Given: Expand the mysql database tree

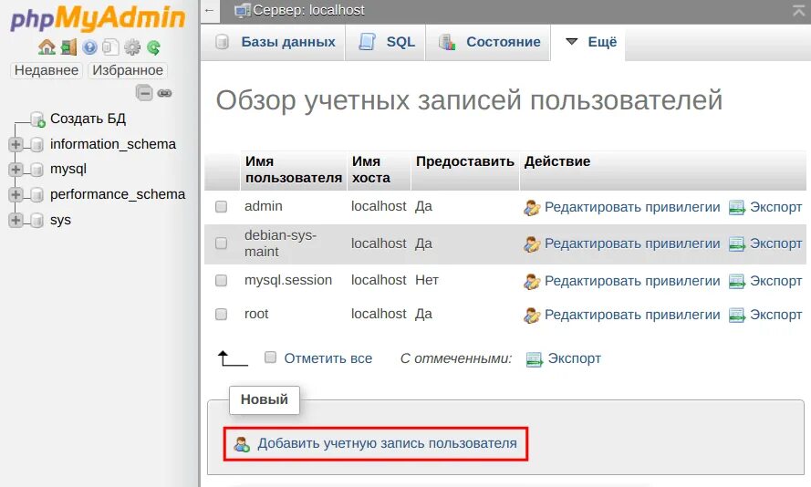Looking at the screenshot, I should click(16, 170).
